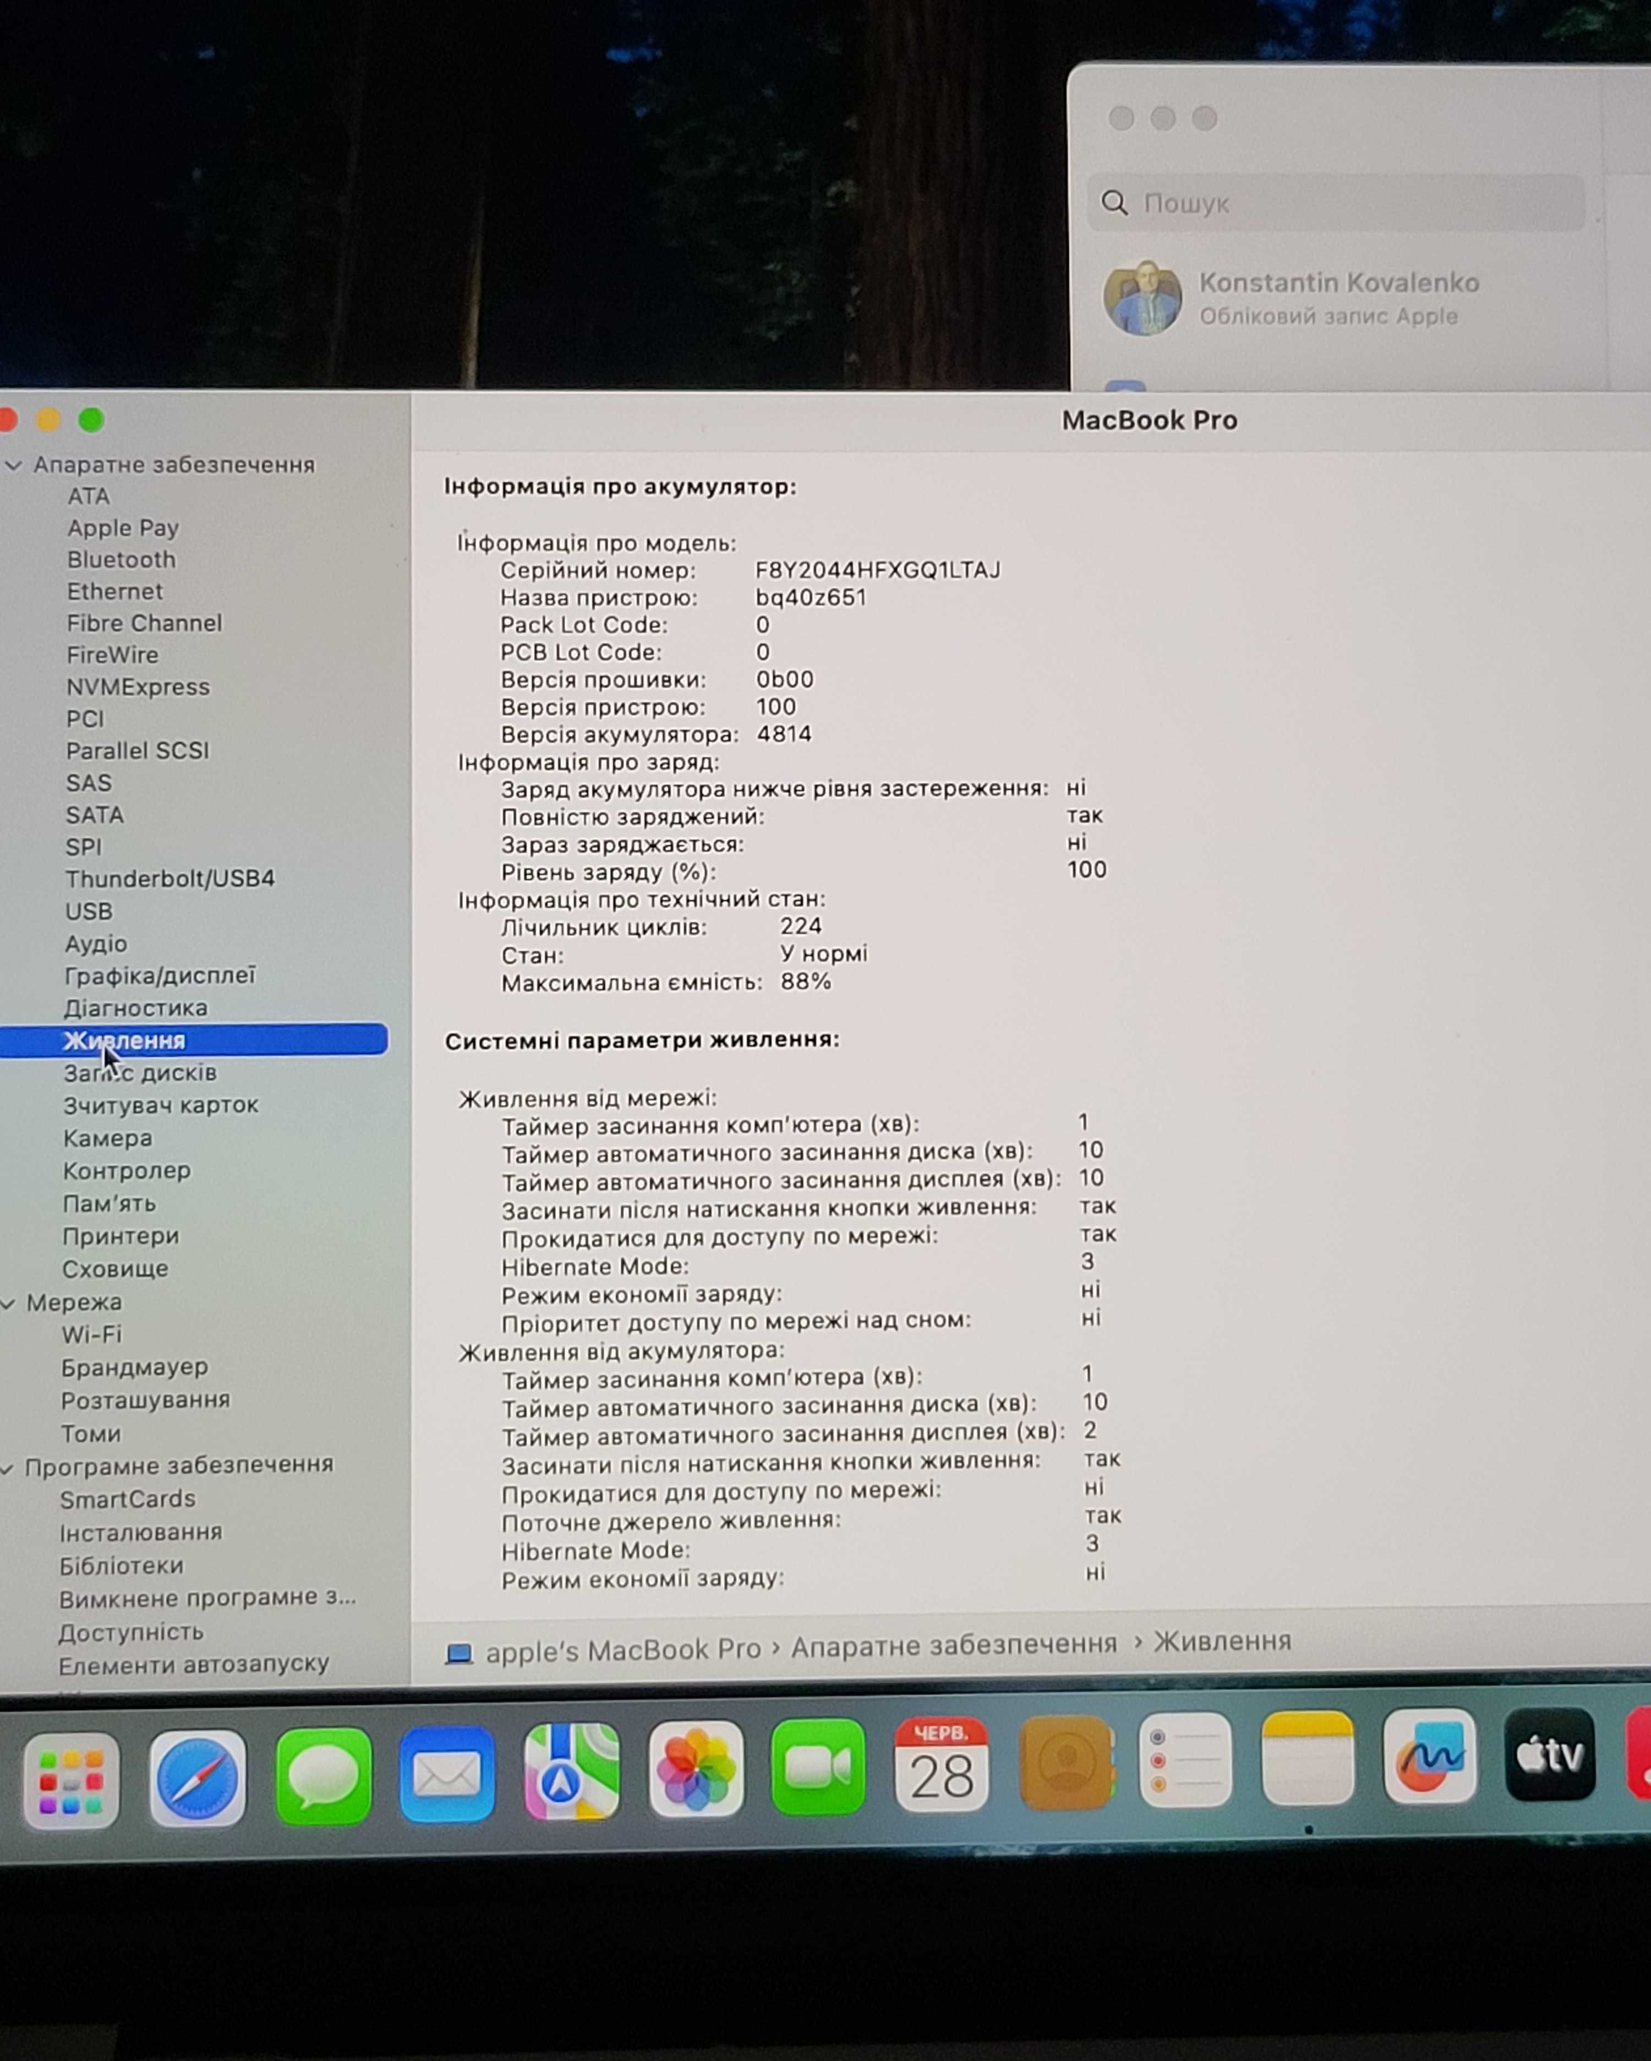Open FaceTime from the Dock

[x=818, y=1766]
